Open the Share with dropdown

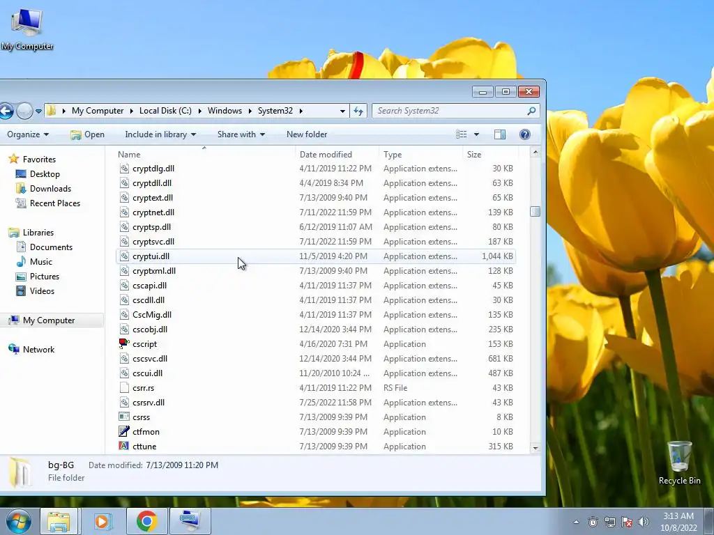[241, 134]
